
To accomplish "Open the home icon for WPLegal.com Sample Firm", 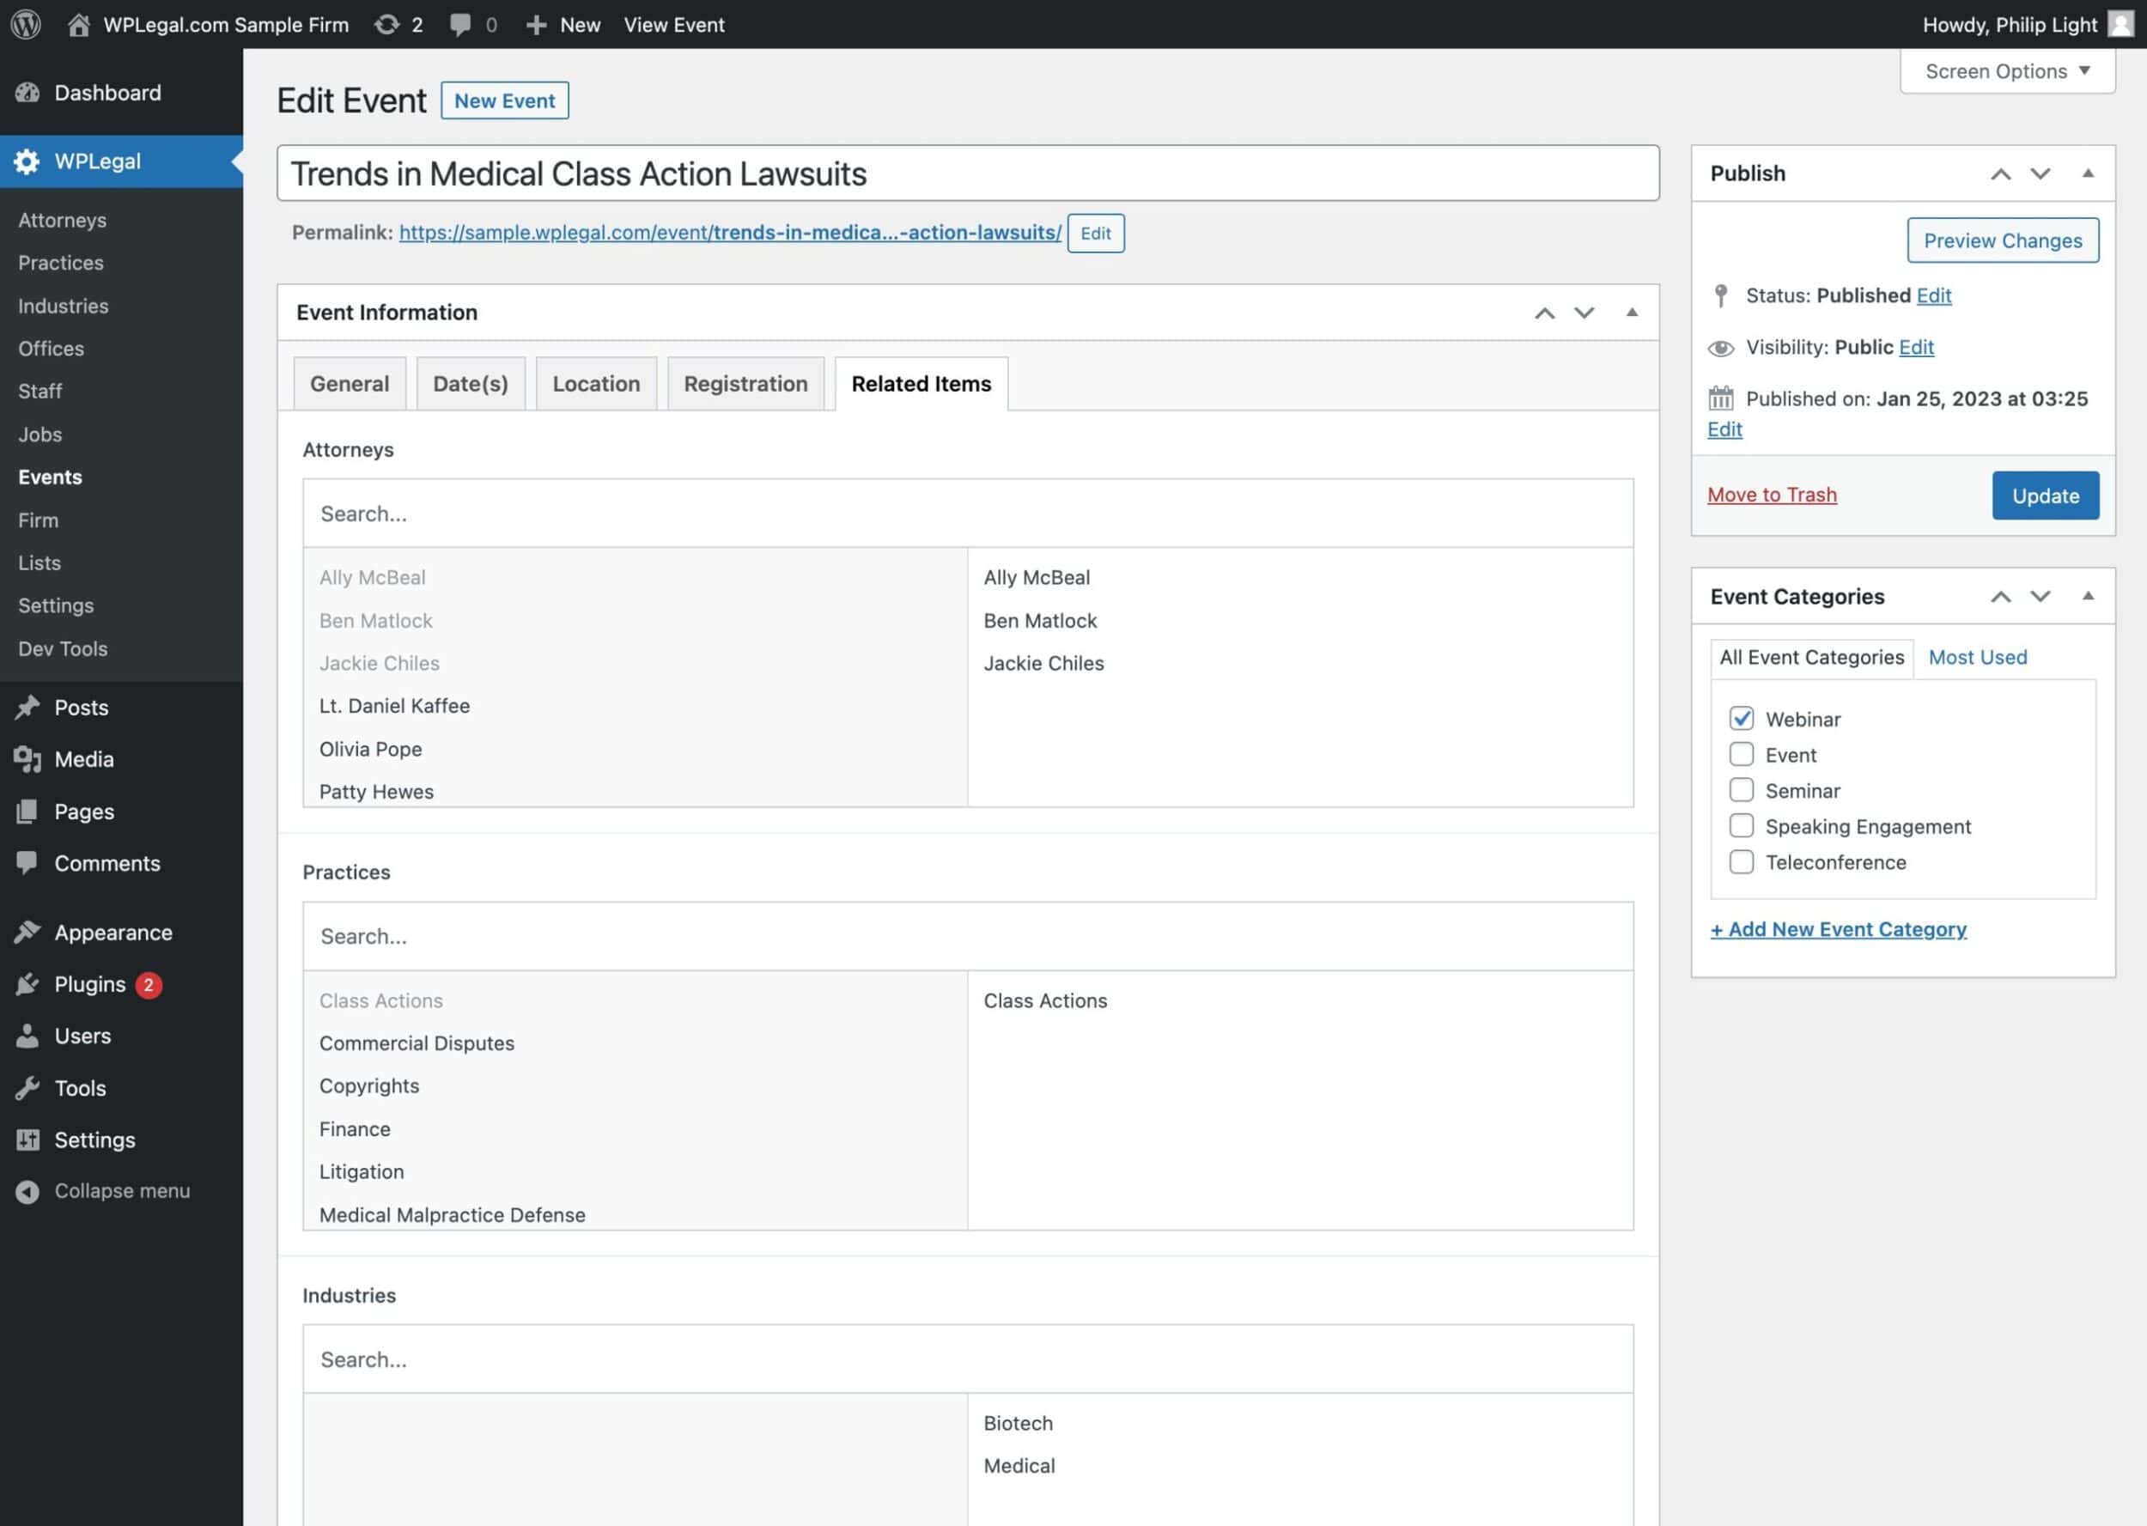I will tap(79, 24).
